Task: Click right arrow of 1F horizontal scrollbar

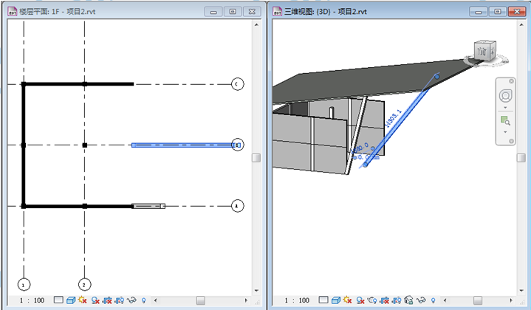Action: point(246,300)
